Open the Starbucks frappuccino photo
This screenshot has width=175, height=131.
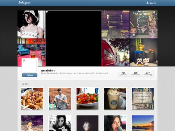pos(115,99)
